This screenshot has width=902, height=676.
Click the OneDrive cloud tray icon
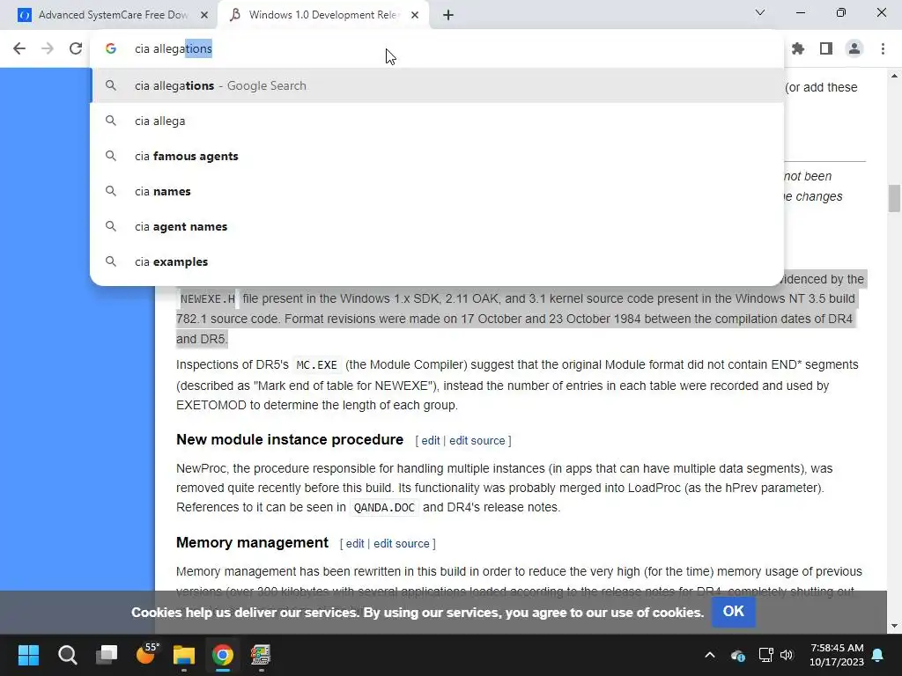coord(738,655)
